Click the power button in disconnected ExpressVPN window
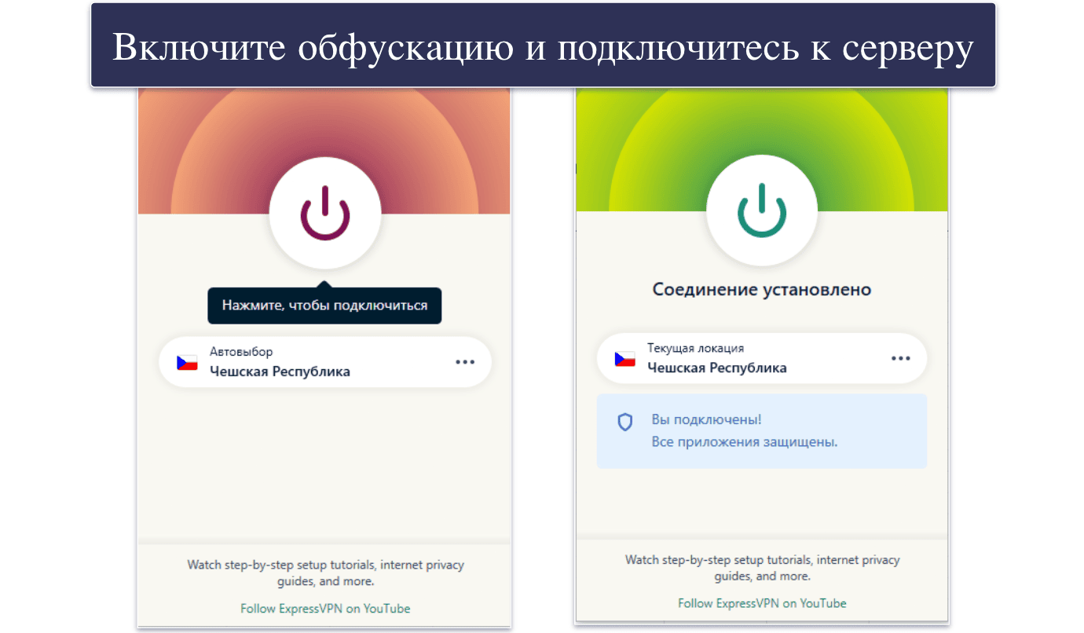Screen dimensions: 1084x633 pos(325,213)
